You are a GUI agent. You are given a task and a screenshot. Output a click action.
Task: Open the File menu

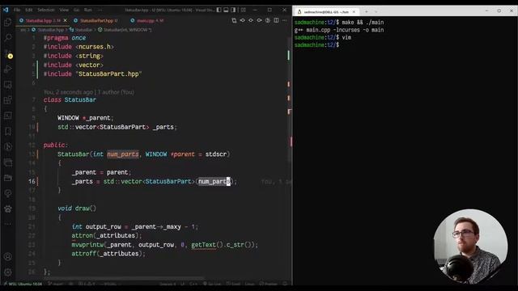pyautogui.click(x=17, y=10)
